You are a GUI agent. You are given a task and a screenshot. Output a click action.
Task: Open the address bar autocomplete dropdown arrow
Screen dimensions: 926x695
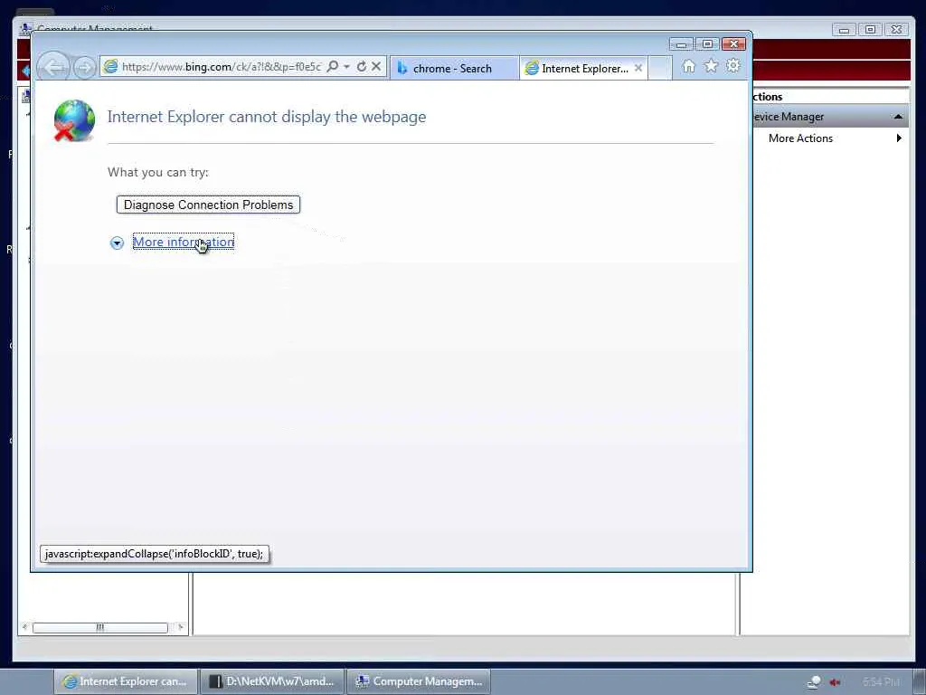click(x=346, y=66)
